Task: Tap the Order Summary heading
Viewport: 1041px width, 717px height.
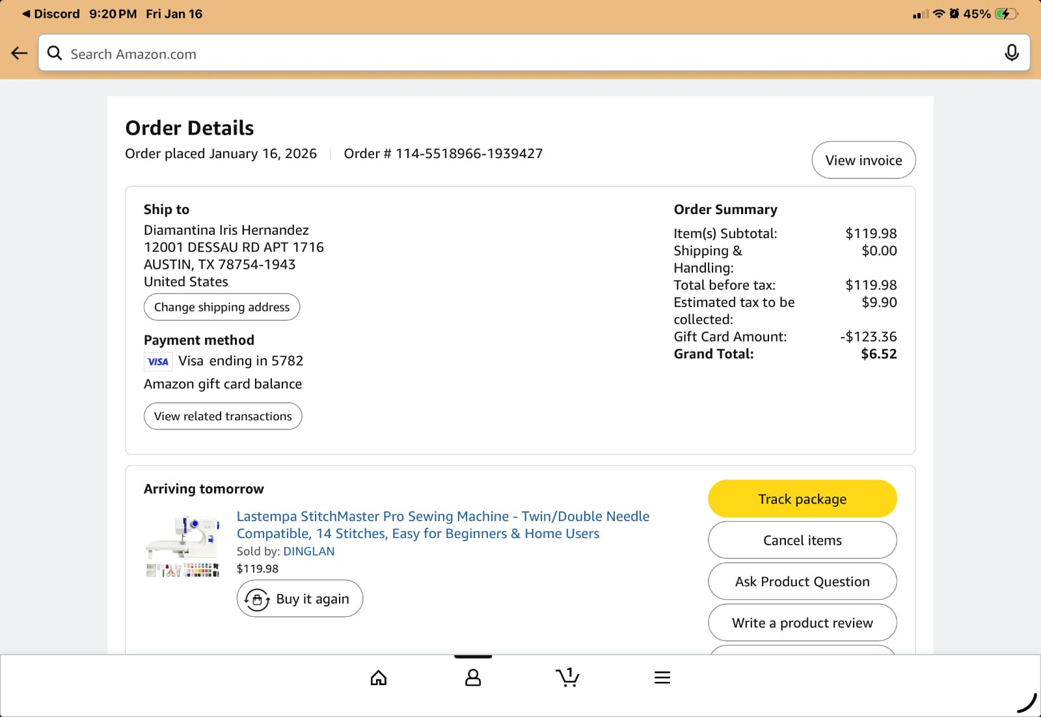Action: coord(725,210)
